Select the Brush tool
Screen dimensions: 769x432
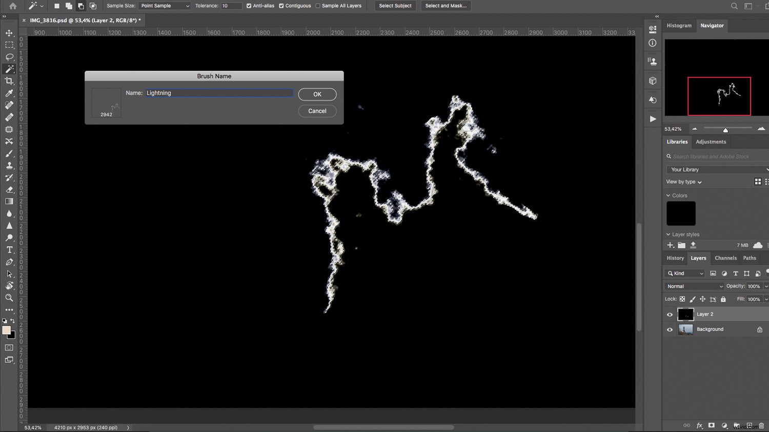9,153
